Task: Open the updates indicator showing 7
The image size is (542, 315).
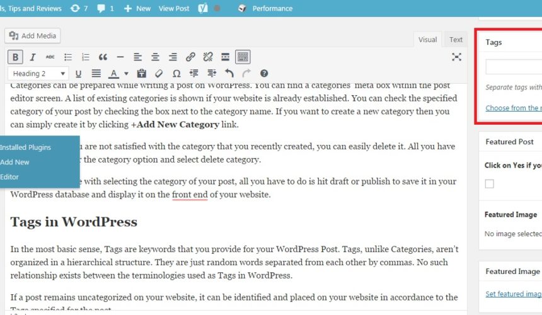Action: point(79,8)
